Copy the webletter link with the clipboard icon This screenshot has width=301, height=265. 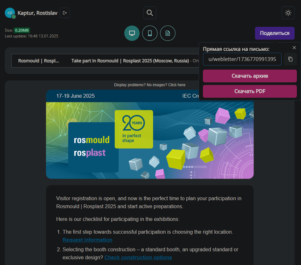pos(290,59)
